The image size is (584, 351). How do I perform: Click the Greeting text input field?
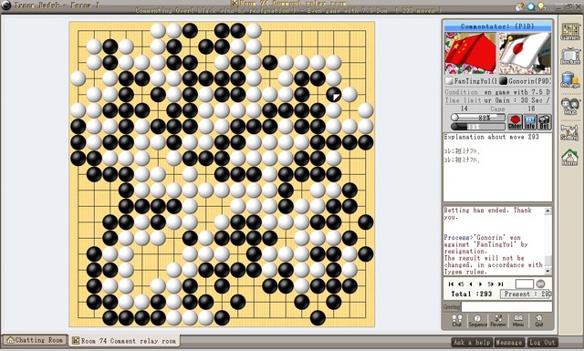pos(506,306)
